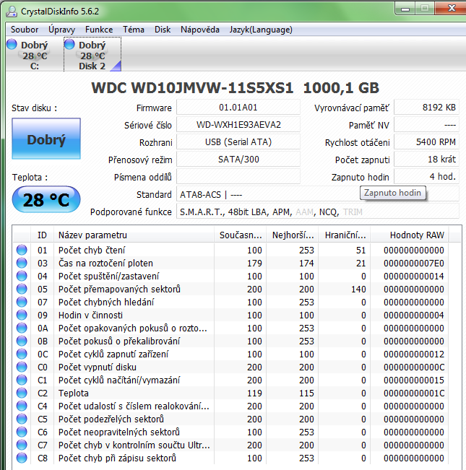Click the 18 krát power on count field

[x=427, y=160]
